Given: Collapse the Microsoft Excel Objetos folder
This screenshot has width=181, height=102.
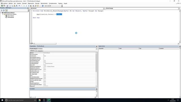Looking at the screenshot, I should pyautogui.click(x=3, y=14).
